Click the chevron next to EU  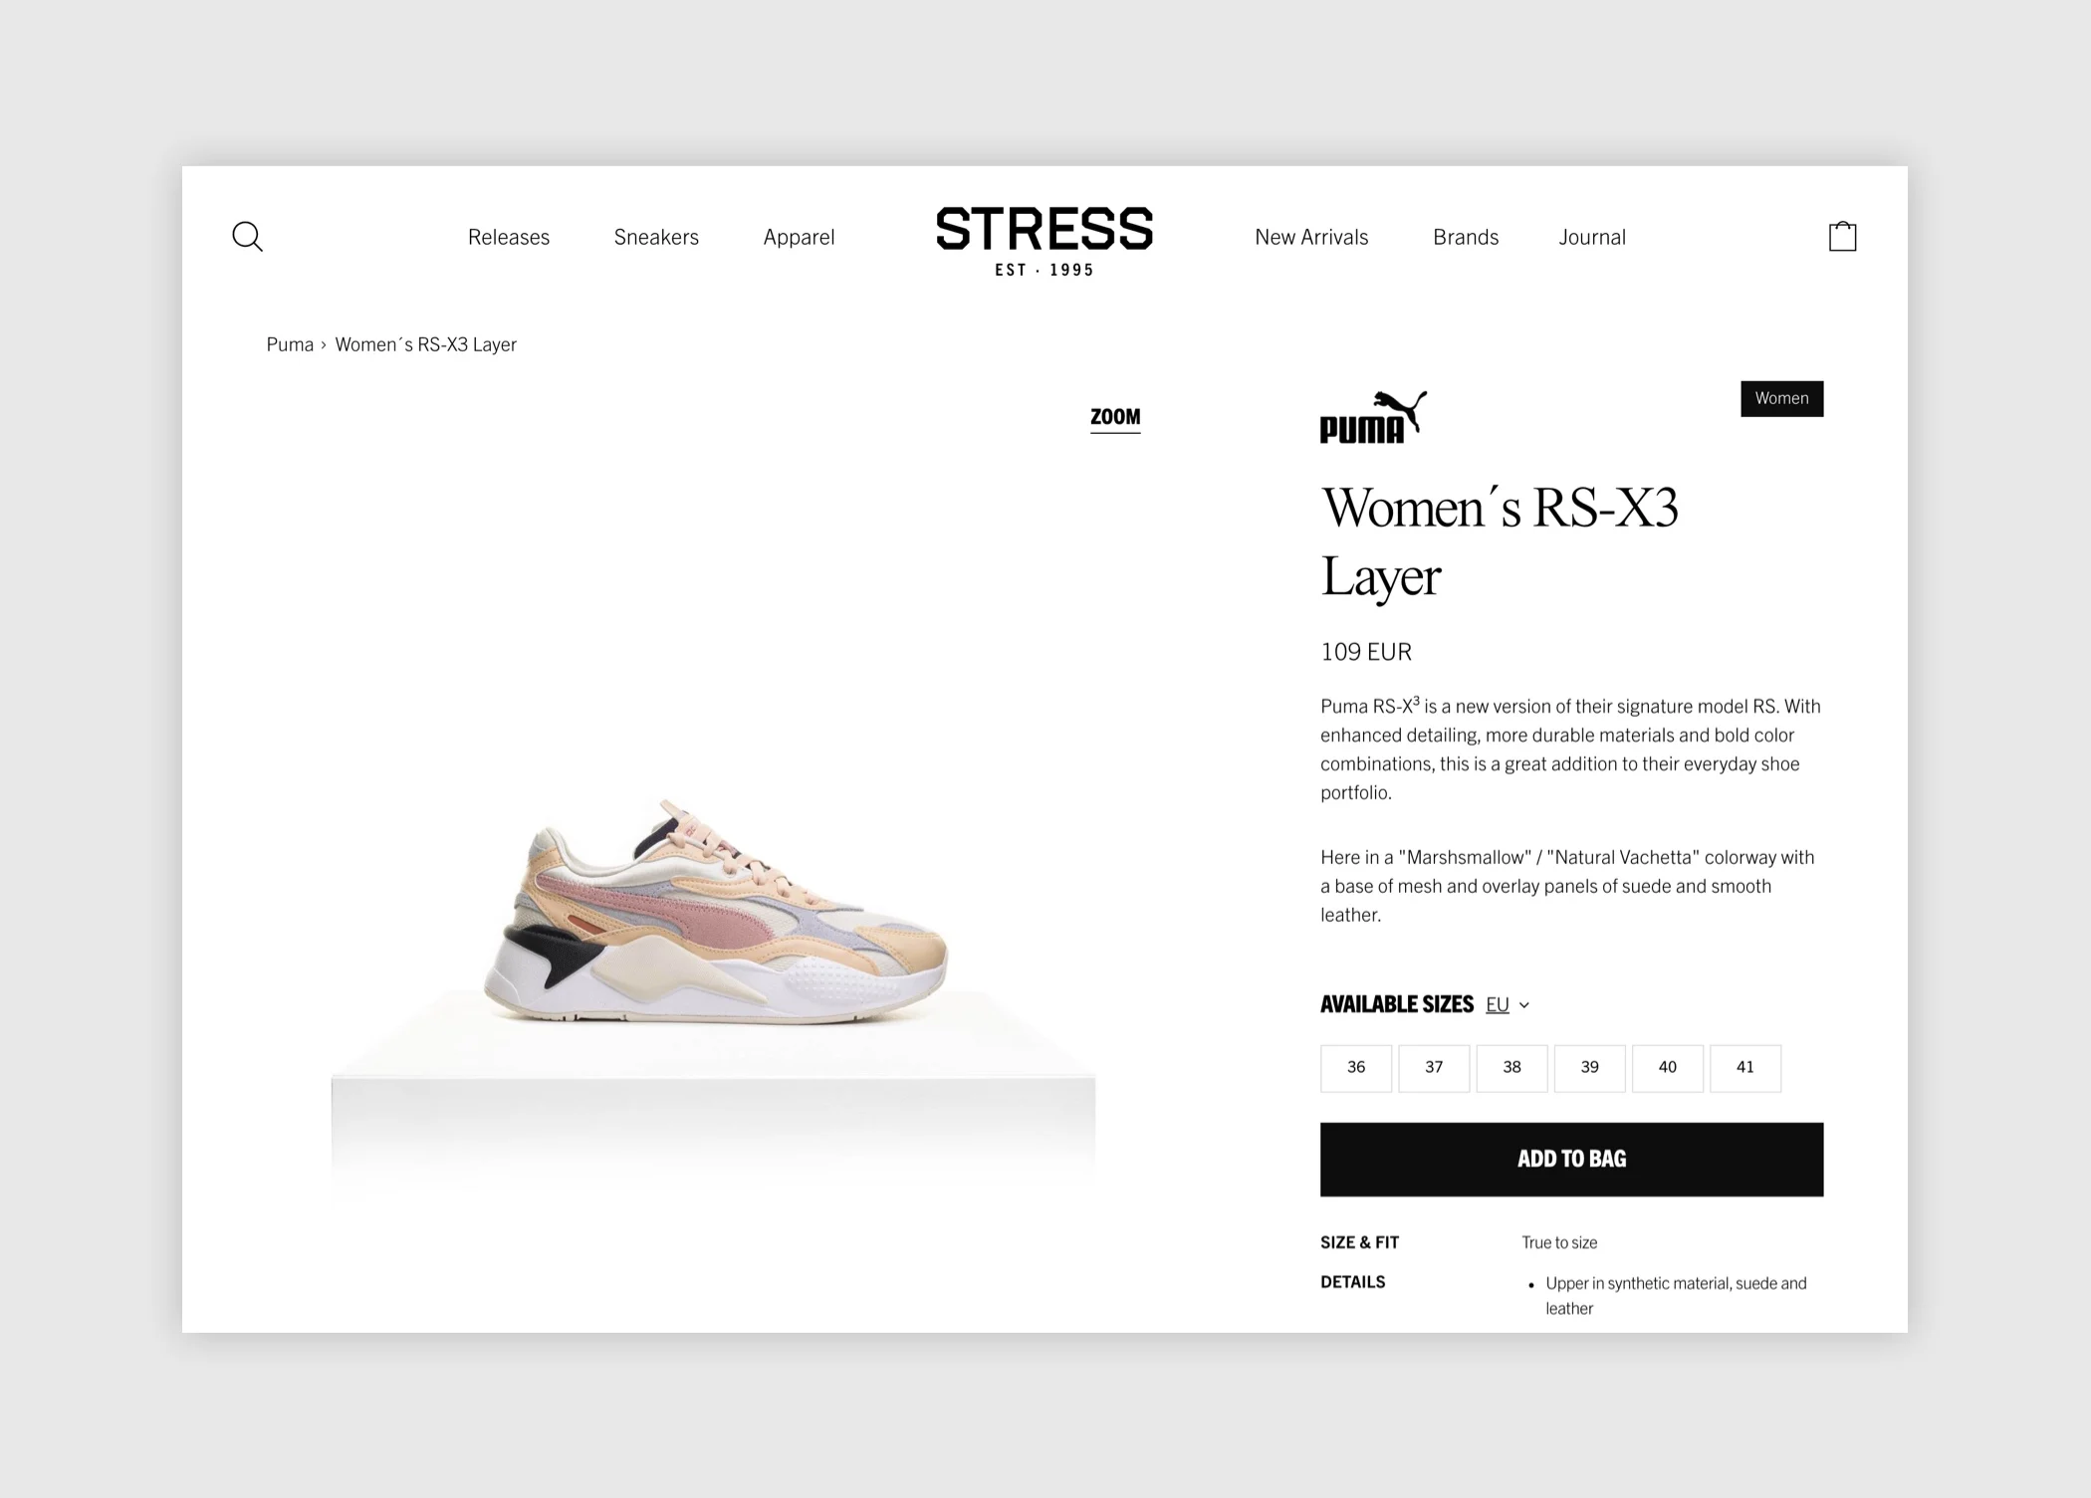click(1524, 1005)
